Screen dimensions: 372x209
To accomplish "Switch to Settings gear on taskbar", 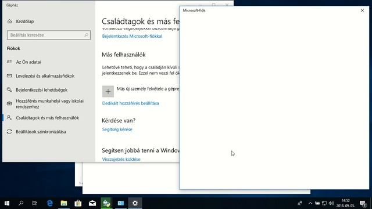I will coord(135,203).
